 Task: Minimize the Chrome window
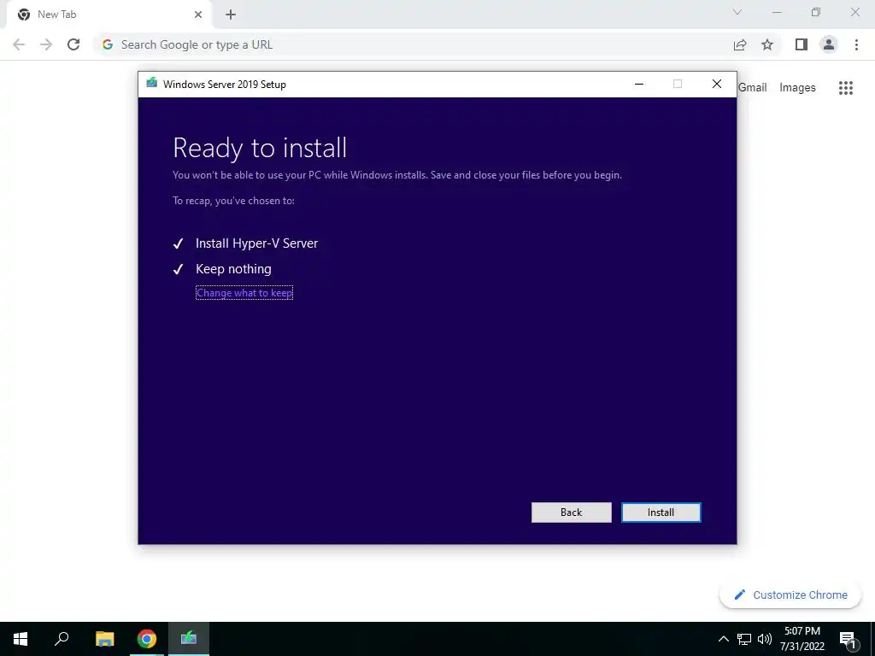coord(777,12)
